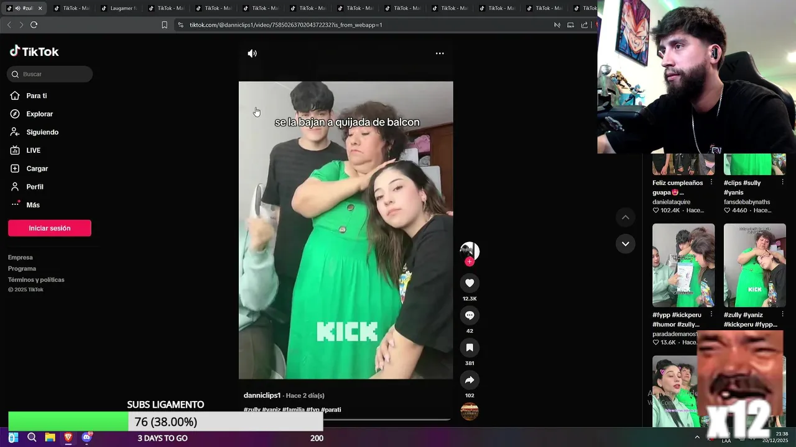Click the Iniciar sesión button
This screenshot has height=447, width=796.
coord(50,228)
